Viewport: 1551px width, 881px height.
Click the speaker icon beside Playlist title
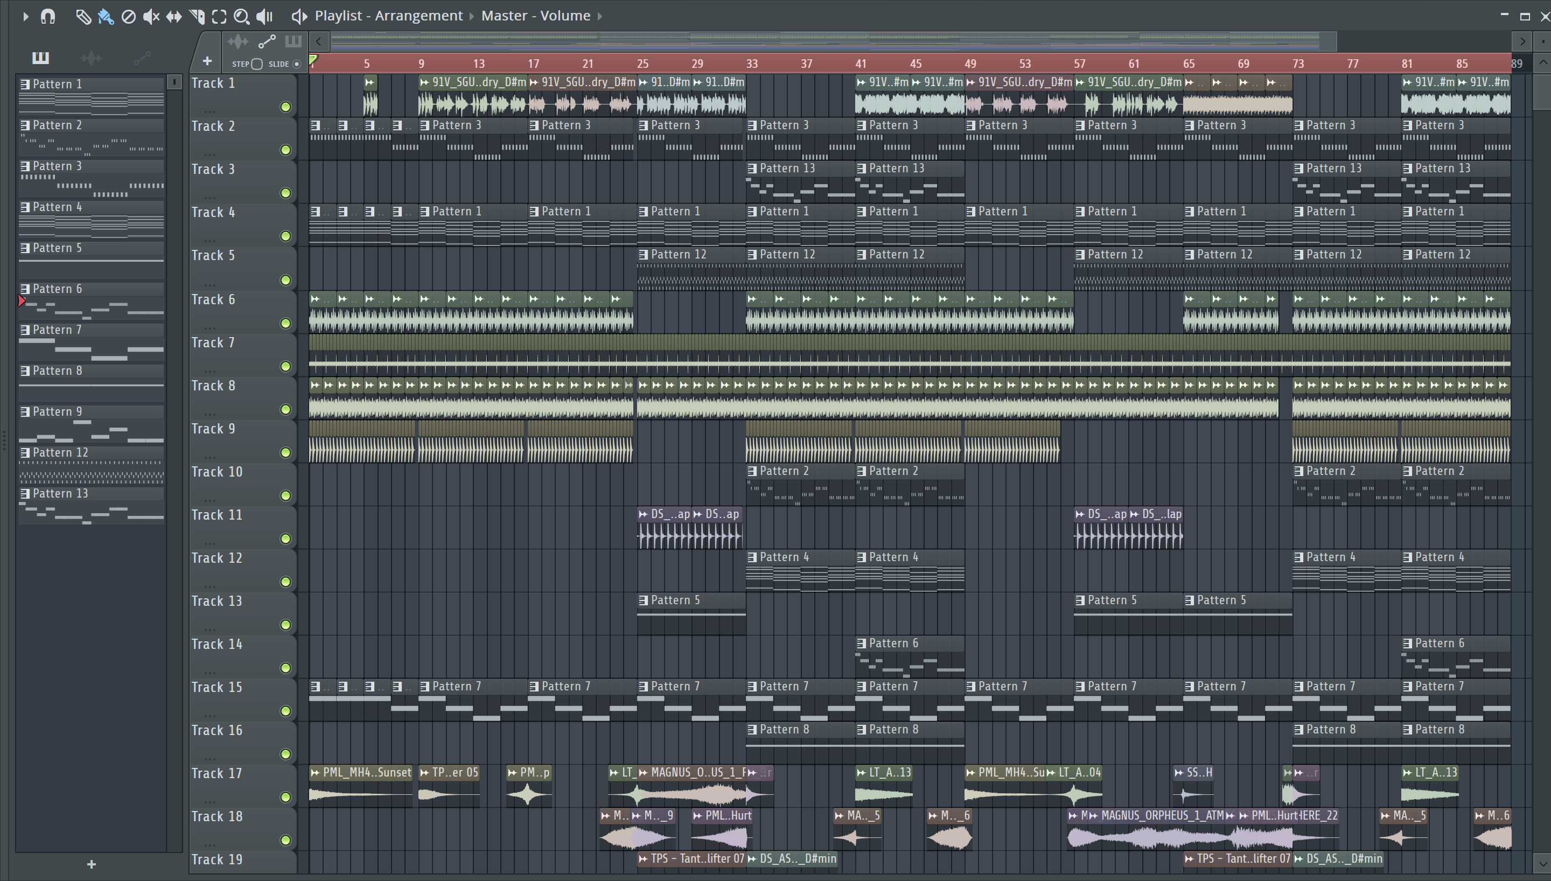coord(299,16)
